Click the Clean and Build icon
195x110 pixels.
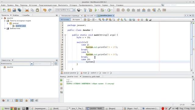click(90, 10)
